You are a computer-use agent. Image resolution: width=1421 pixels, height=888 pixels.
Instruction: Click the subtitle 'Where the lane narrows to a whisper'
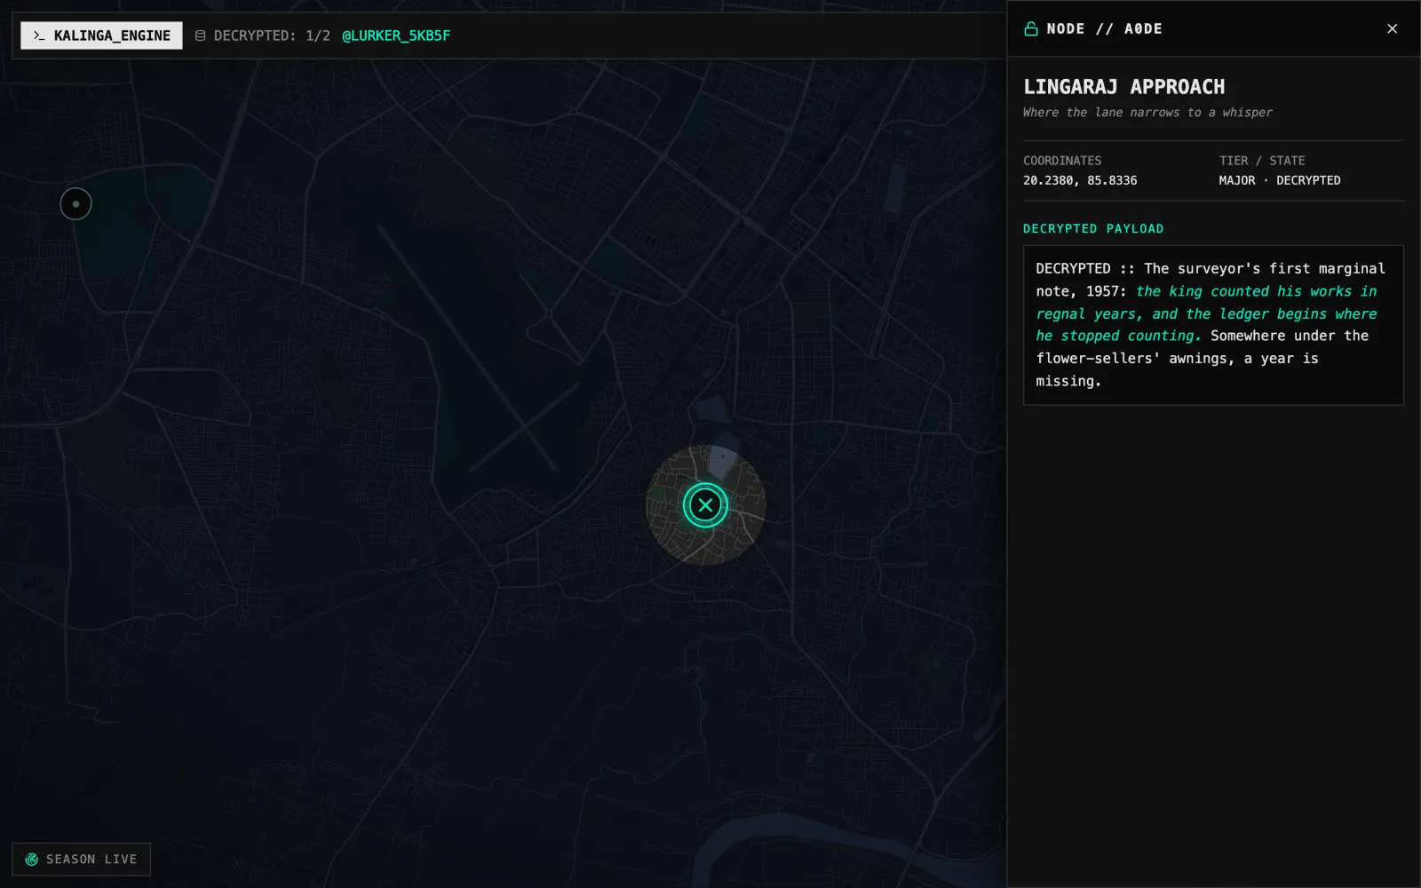pos(1147,112)
